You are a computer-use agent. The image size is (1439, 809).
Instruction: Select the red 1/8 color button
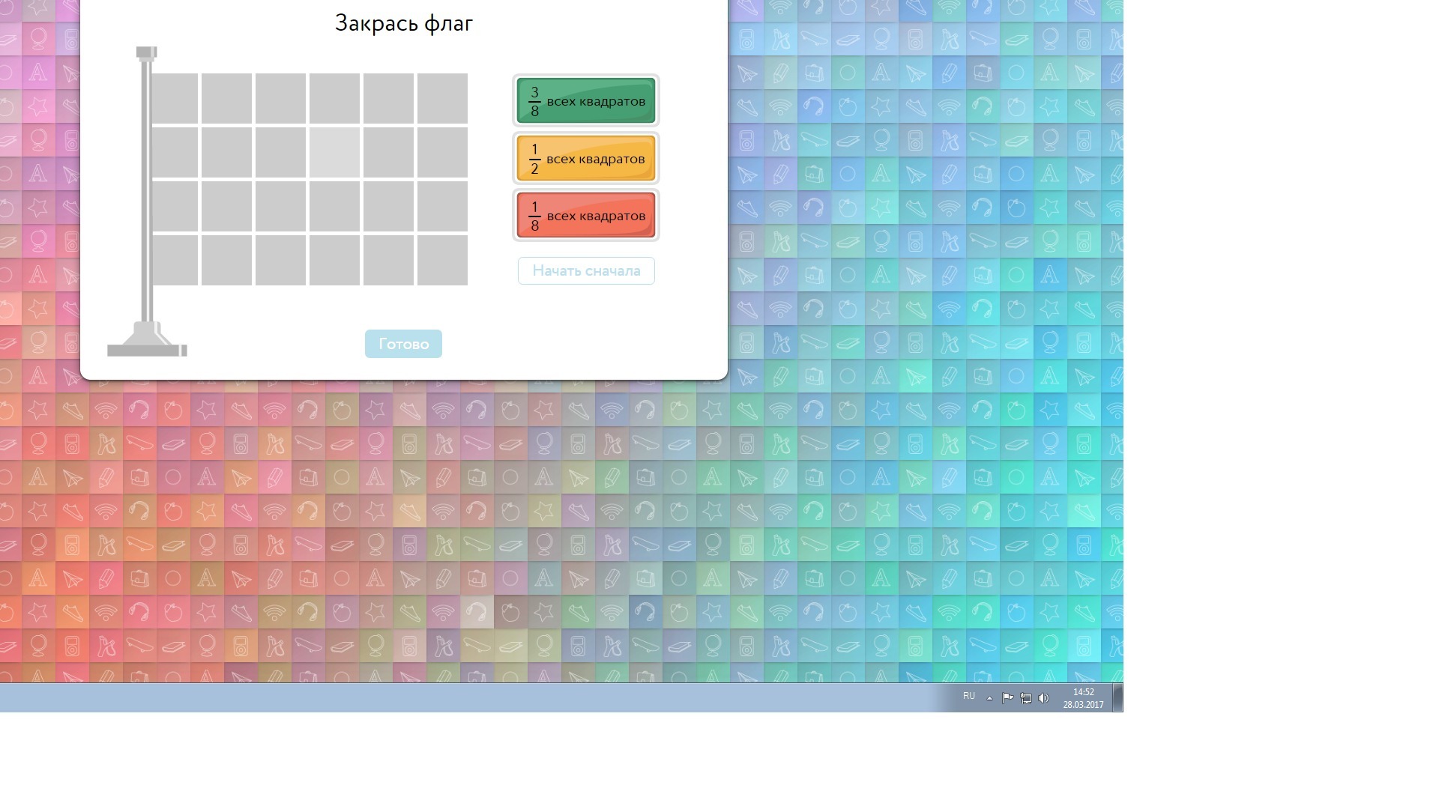[586, 216]
